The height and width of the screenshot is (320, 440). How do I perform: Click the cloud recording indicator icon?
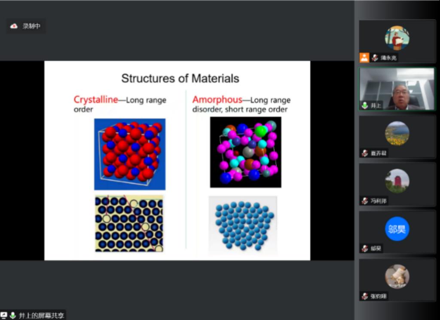click(x=14, y=26)
